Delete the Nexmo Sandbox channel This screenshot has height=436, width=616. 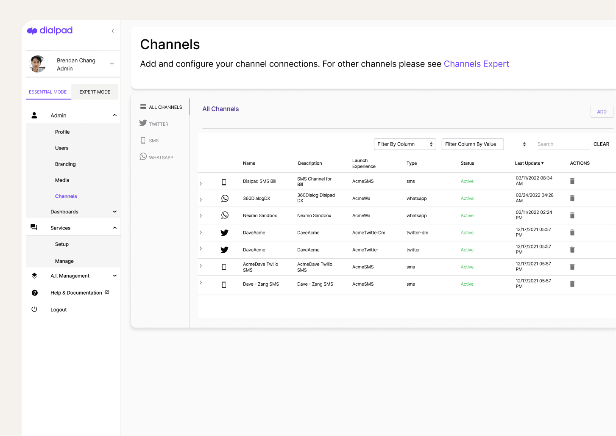pyautogui.click(x=572, y=215)
